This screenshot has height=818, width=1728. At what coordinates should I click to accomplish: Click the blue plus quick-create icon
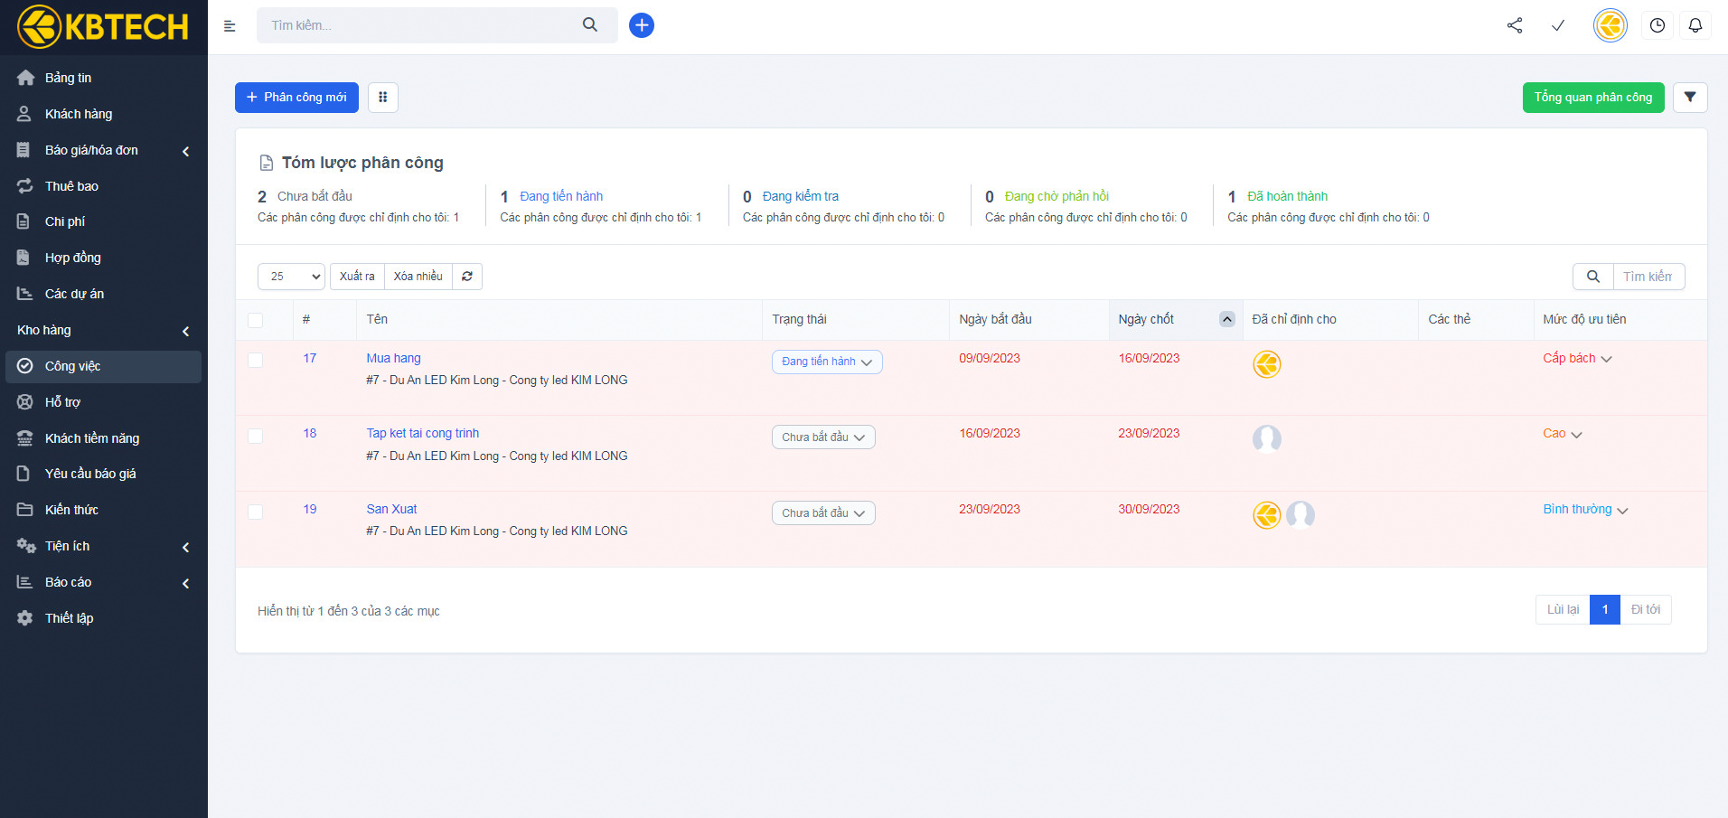(x=642, y=25)
